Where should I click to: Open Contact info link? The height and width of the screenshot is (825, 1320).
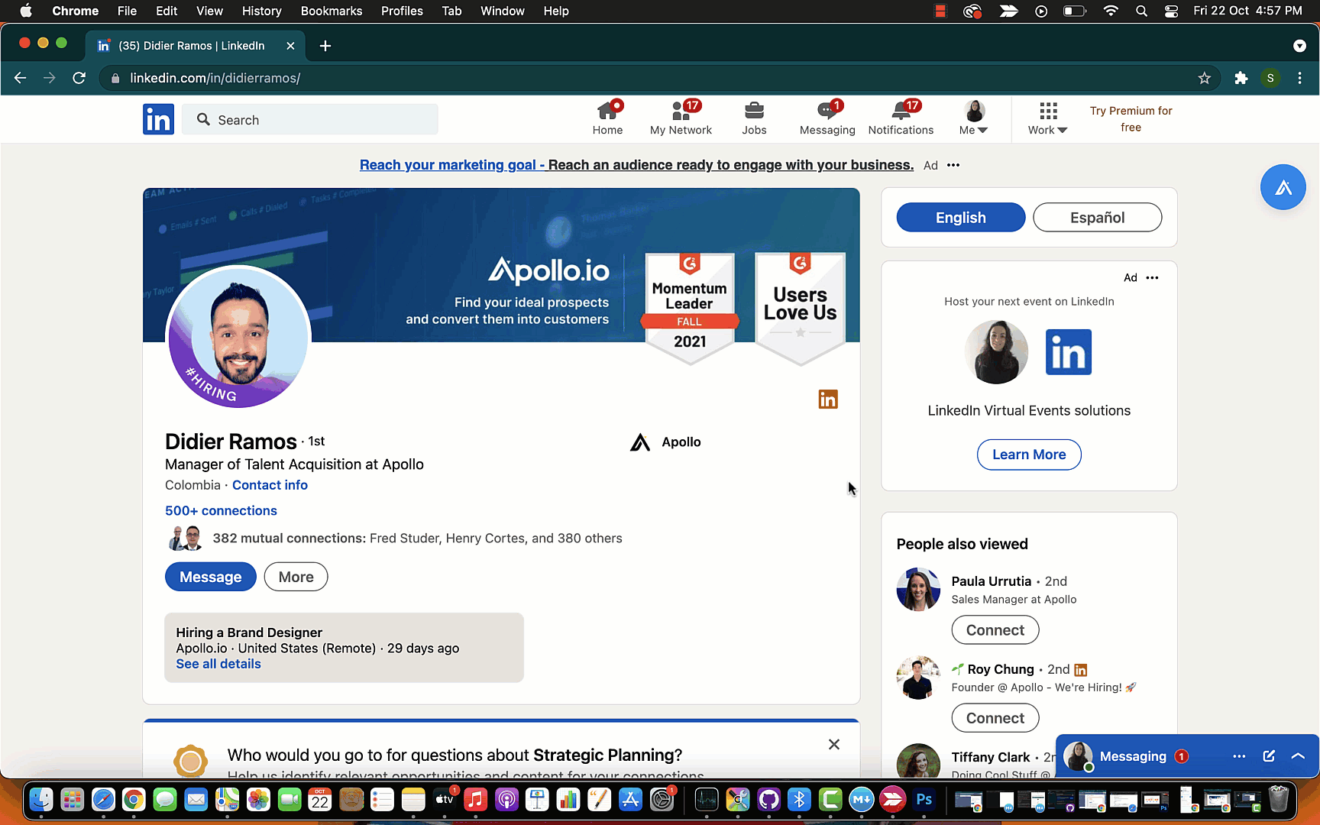point(270,485)
